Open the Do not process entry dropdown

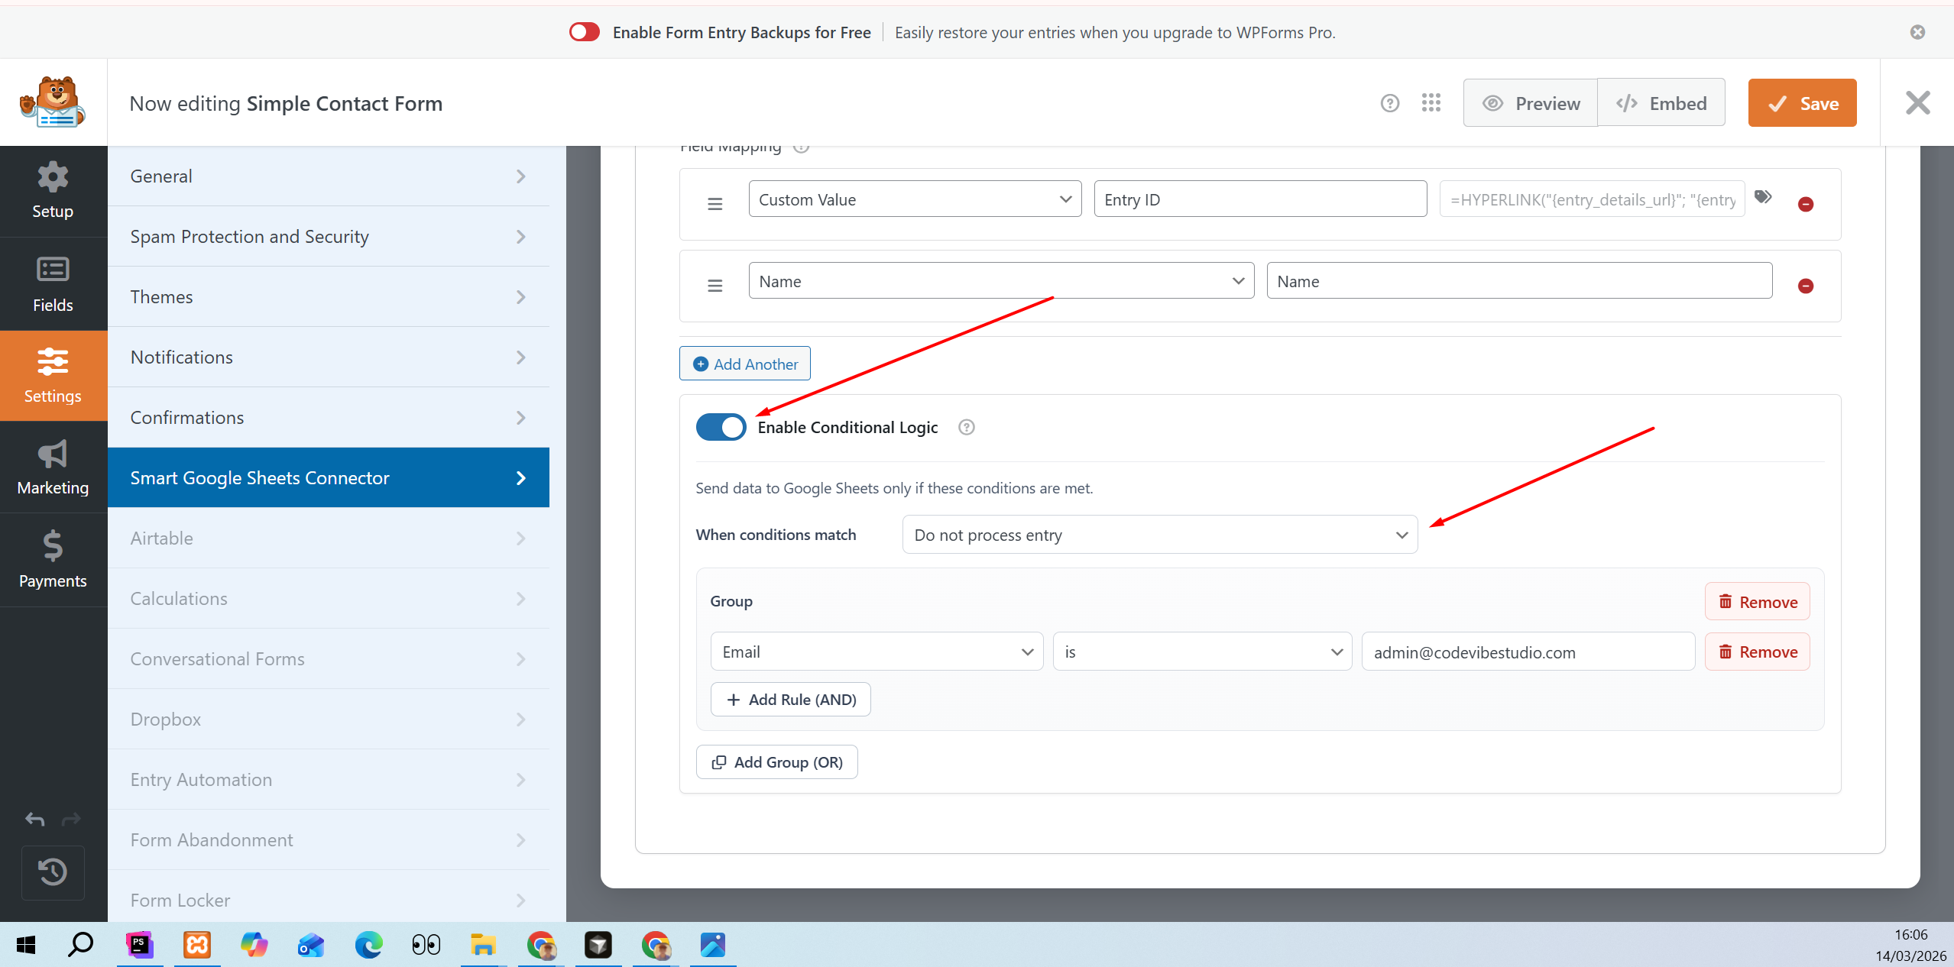click(x=1160, y=535)
